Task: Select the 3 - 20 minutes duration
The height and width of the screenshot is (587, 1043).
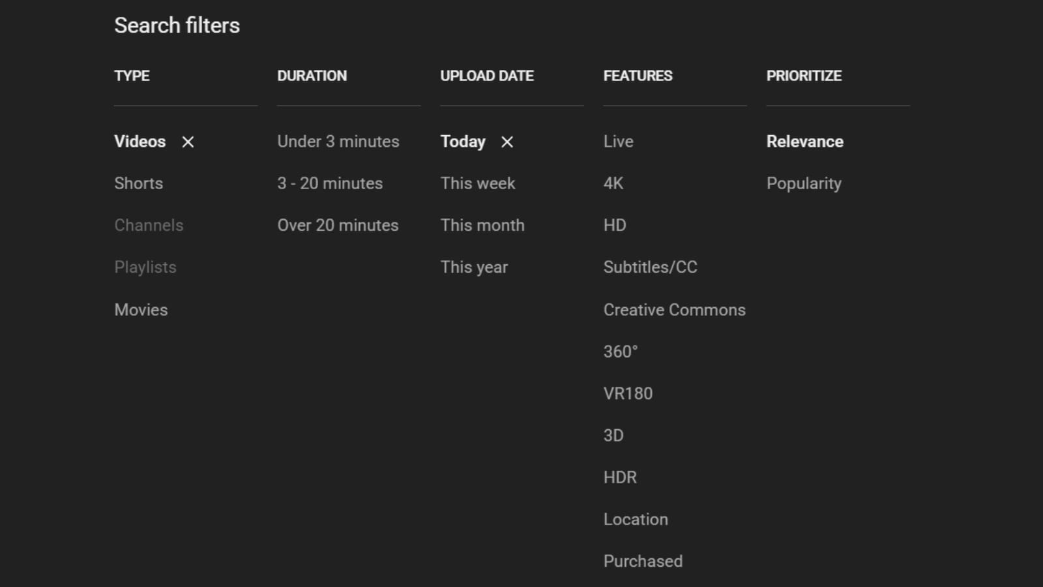Action: [331, 183]
